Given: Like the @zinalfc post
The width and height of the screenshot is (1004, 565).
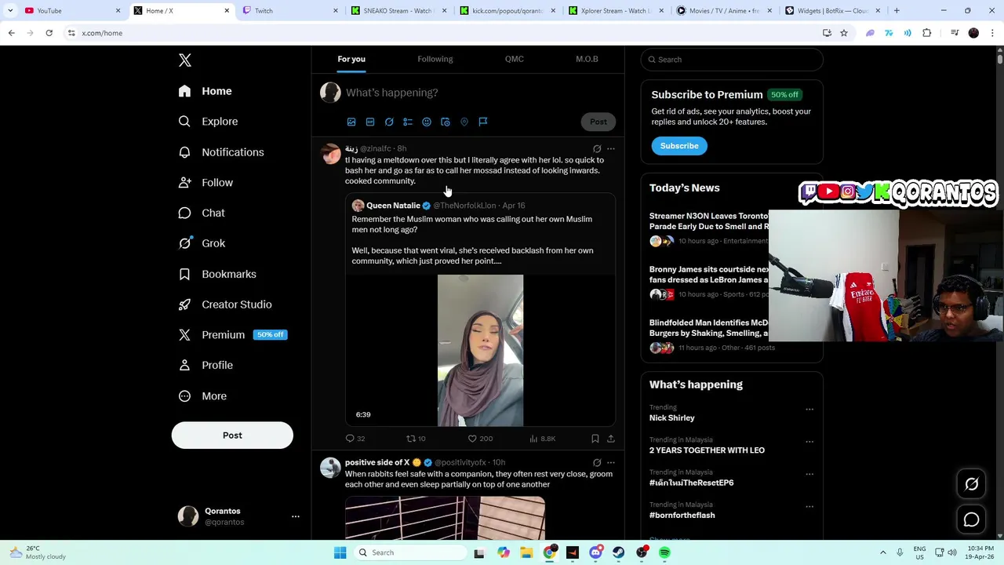Looking at the screenshot, I should click(480, 439).
